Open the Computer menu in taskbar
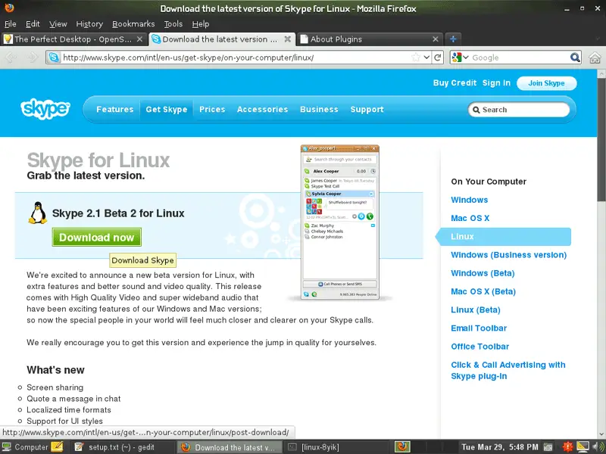Screen dimensions: 606x454 coord(25,447)
